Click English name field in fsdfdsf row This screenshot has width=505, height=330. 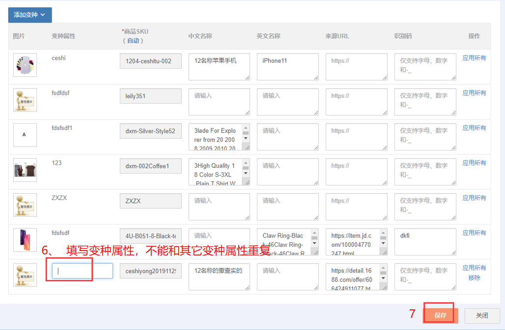tap(287, 102)
